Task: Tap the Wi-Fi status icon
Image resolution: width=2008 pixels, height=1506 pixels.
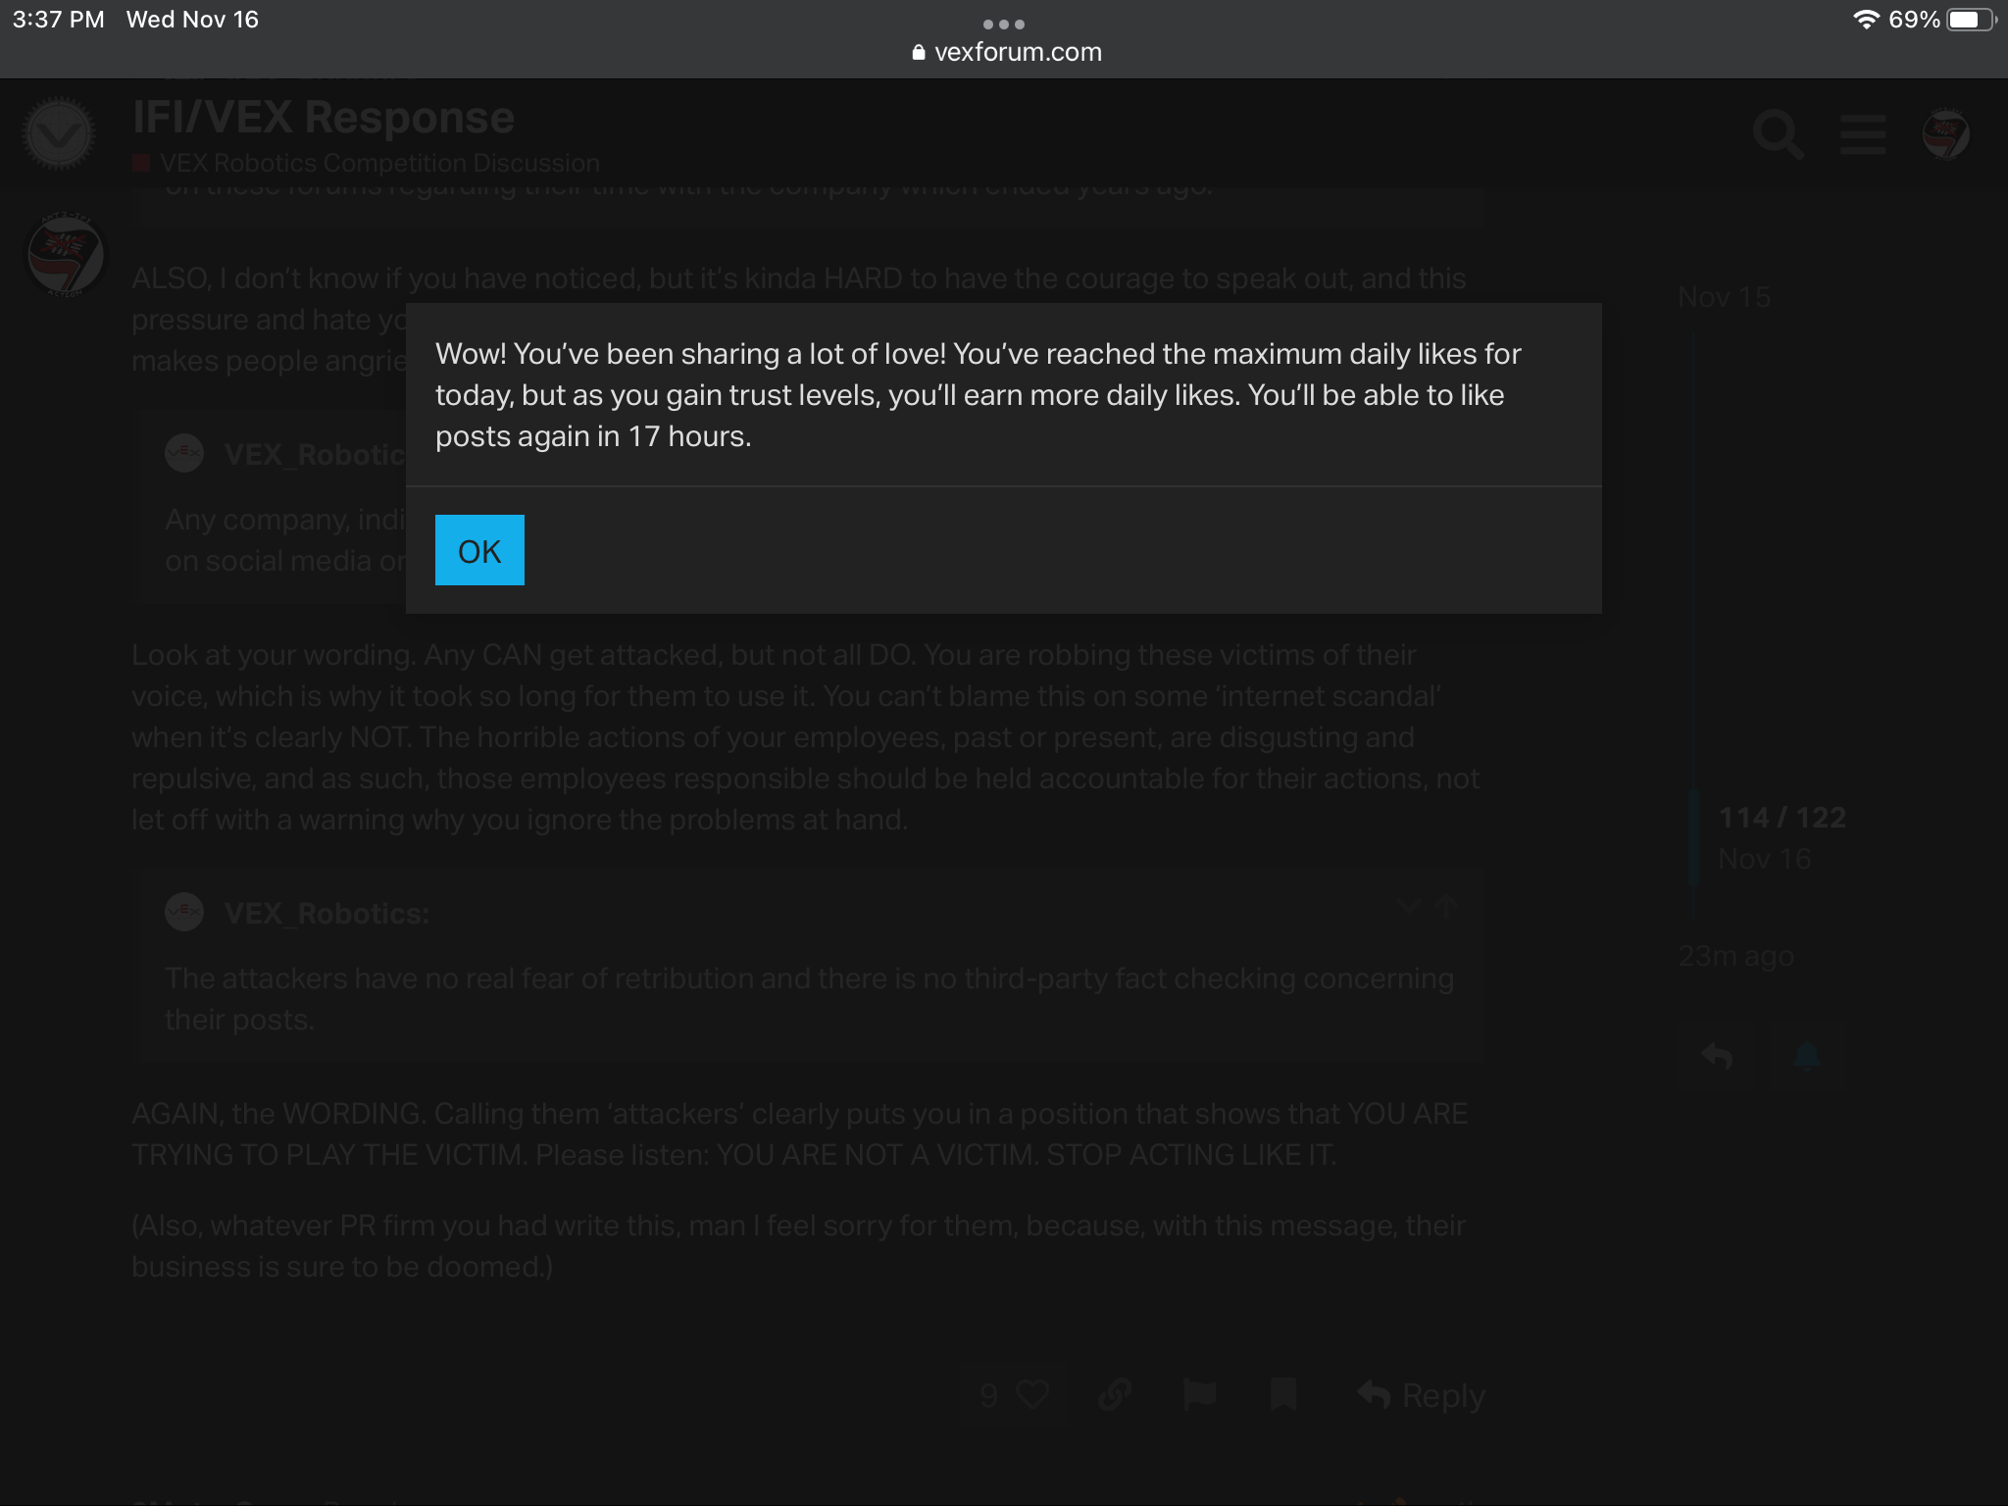Action: (x=1867, y=20)
